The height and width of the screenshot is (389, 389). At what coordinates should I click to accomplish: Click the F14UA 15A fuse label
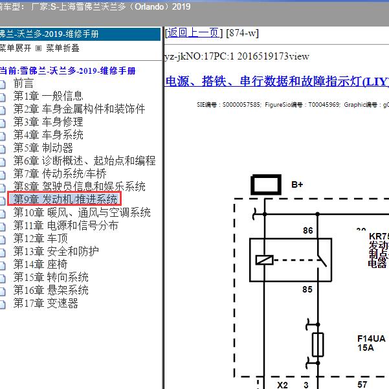click(371, 343)
